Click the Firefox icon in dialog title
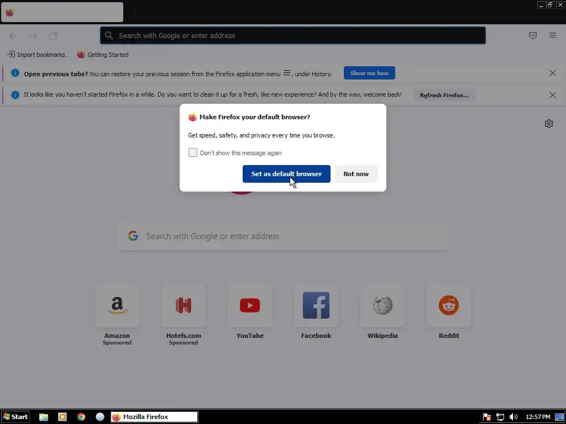Image resolution: width=566 pixels, height=424 pixels. point(192,117)
